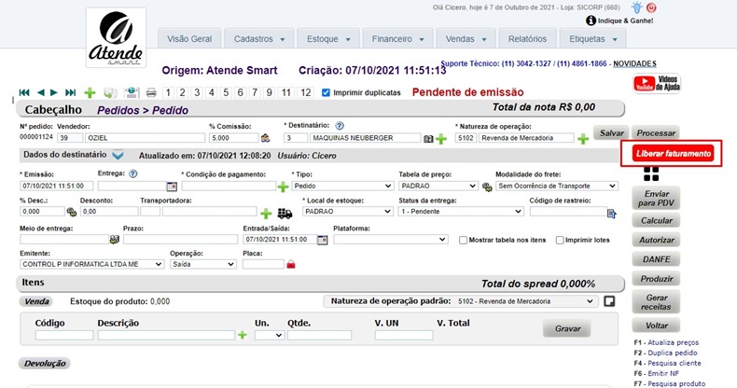The width and height of the screenshot is (737, 388).
Task: Uncheck Imprimir duplicatas checkbox
Action: point(326,92)
